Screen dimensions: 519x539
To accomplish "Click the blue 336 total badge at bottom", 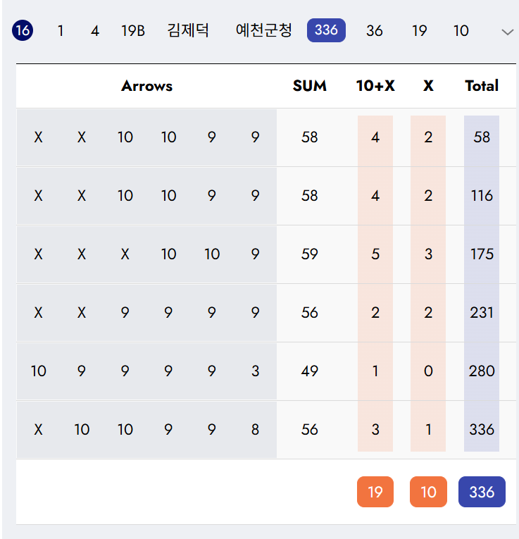I will click(482, 492).
